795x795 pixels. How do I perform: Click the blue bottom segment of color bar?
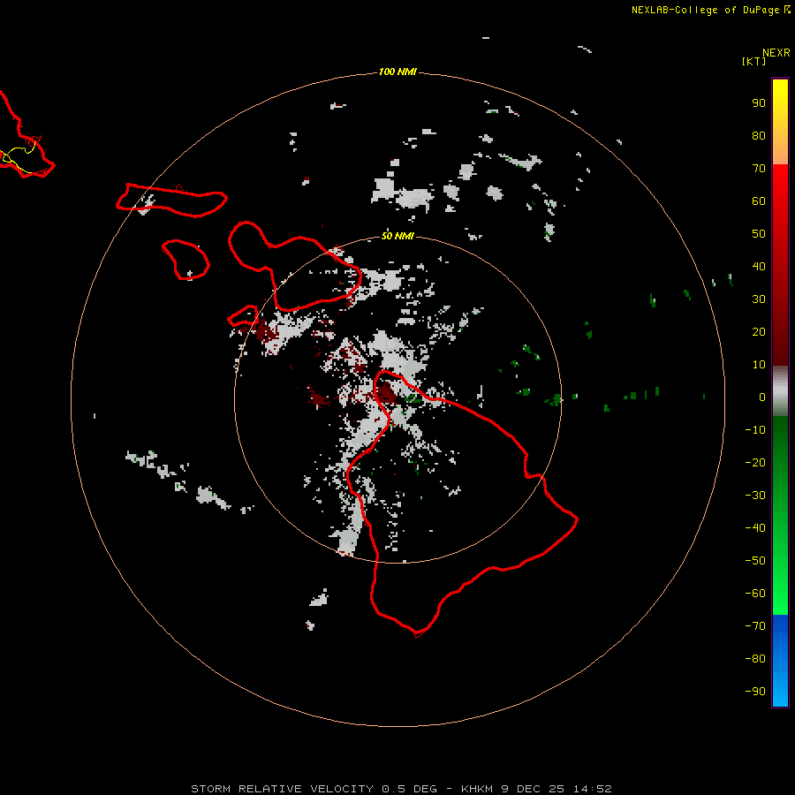[x=780, y=661]
